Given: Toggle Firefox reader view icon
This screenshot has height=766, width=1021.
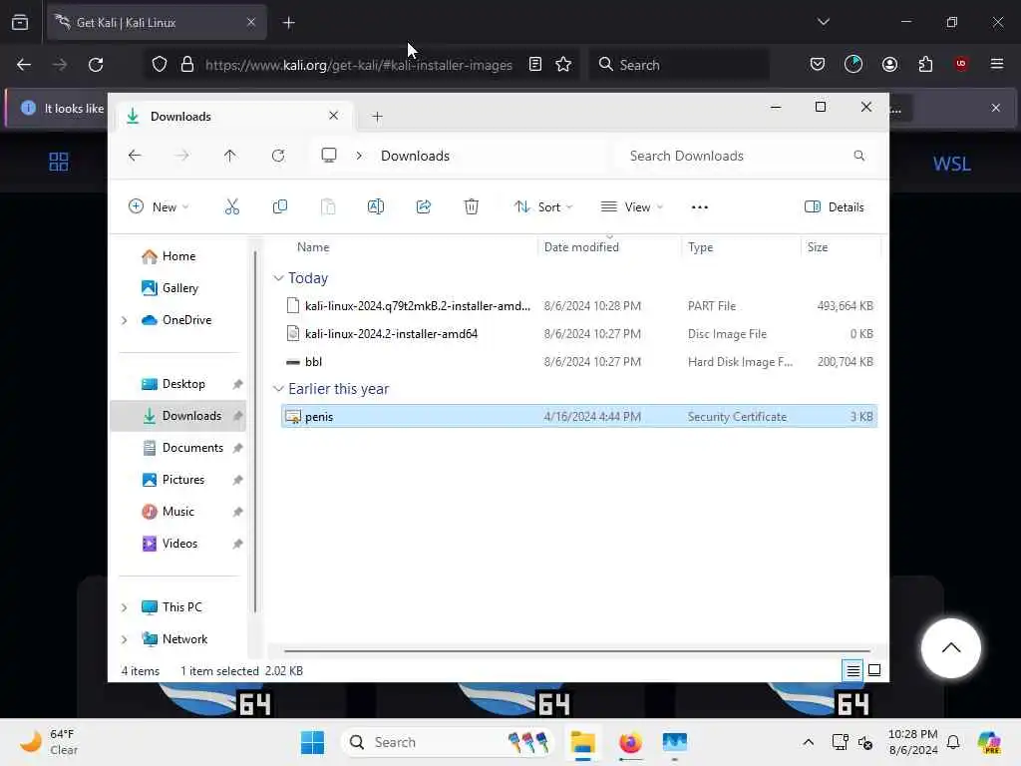Looking at the screenshot, I should pyautogui.click(x=535, y=65).
